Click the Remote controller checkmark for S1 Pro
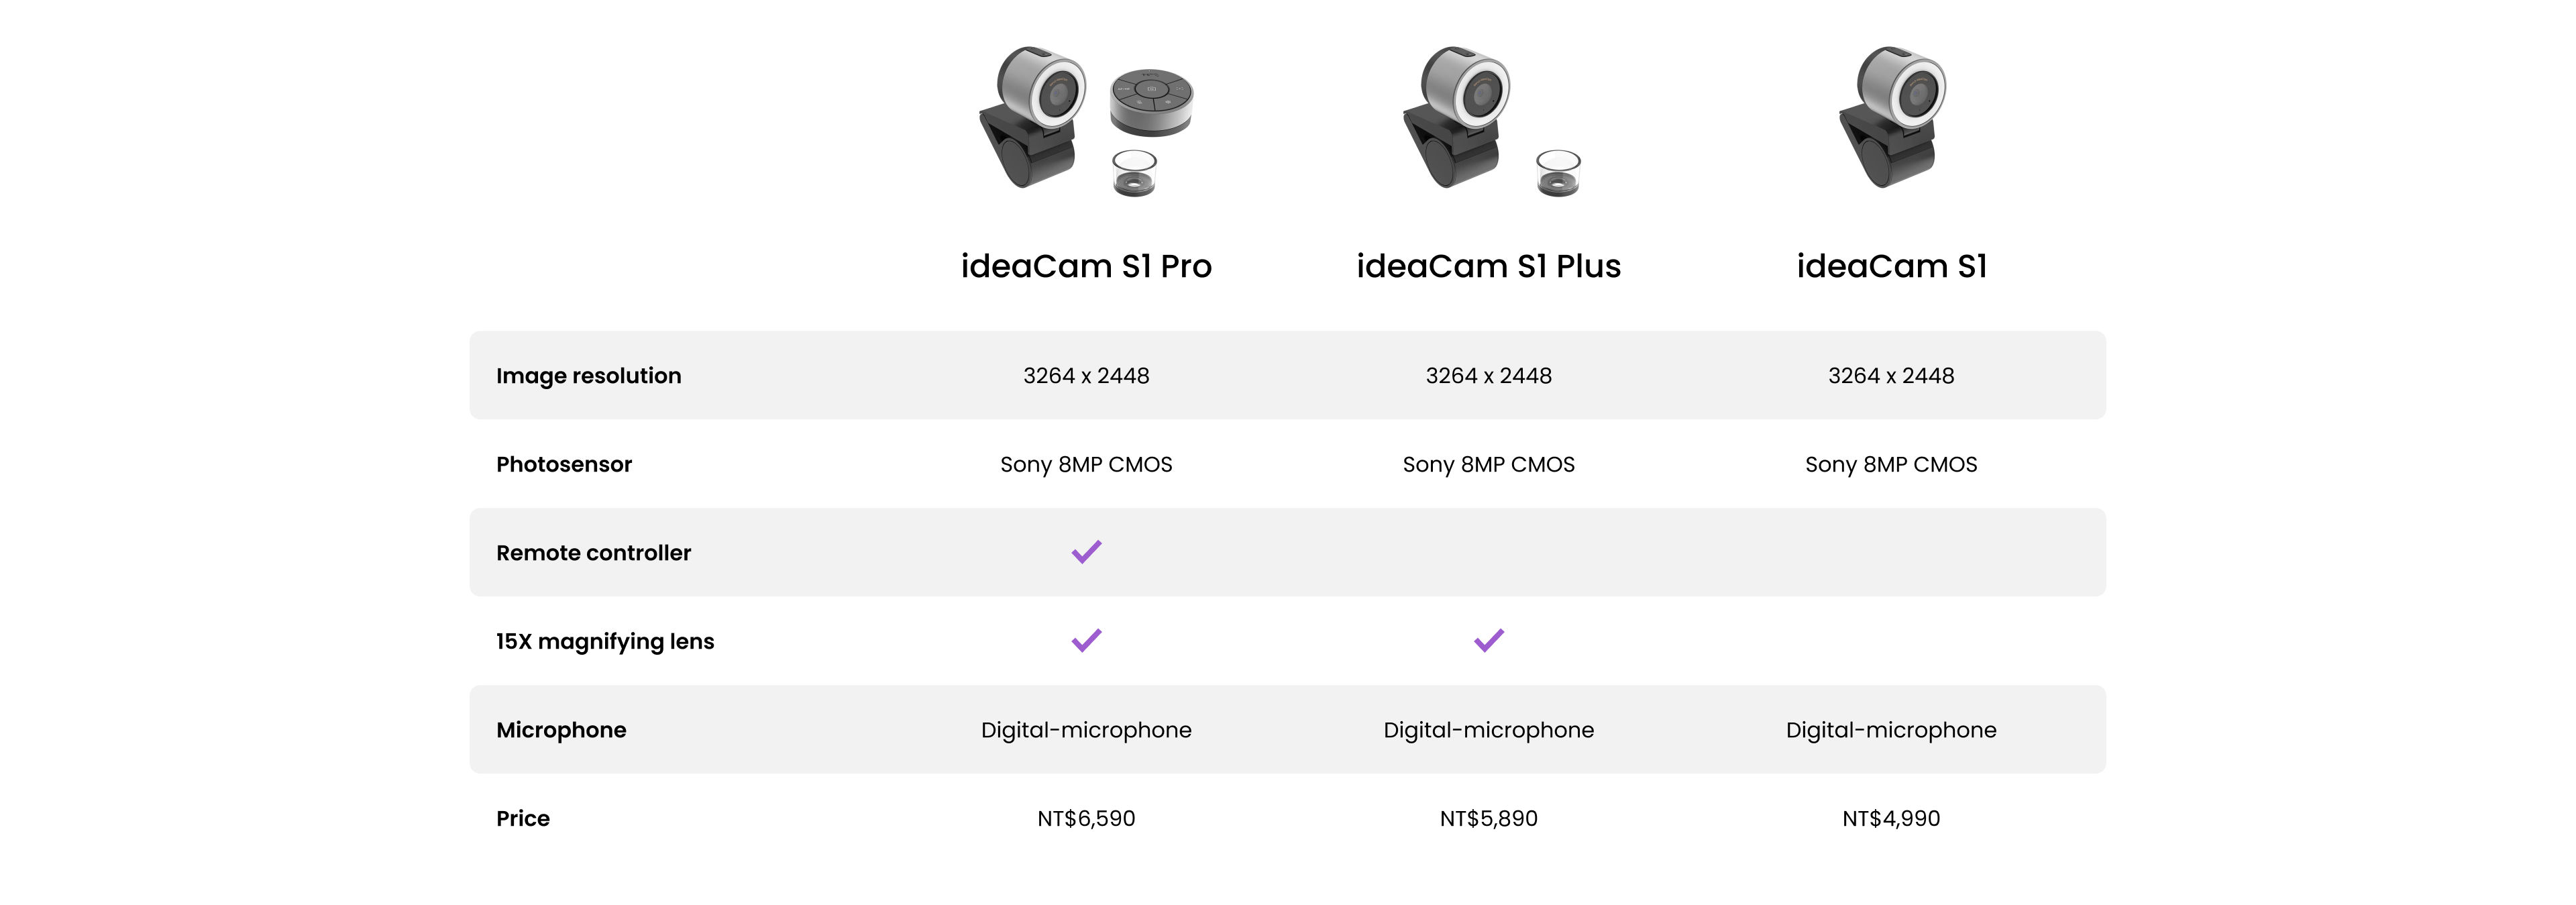 click(1086, 552)
